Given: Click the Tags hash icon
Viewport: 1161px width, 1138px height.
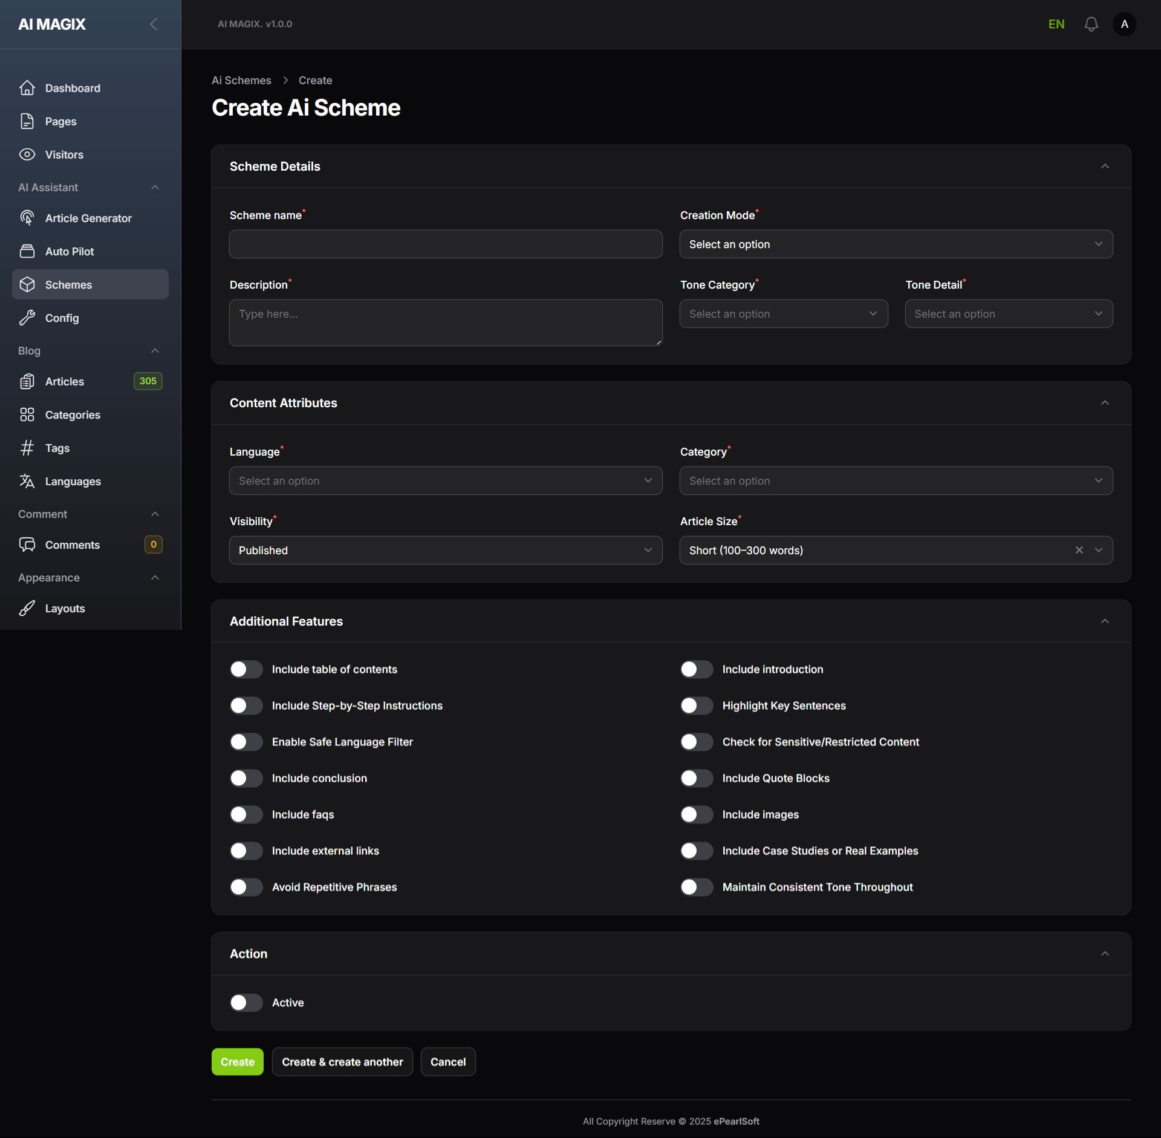Looking at the screenshot, I should (x=27, y=448).
